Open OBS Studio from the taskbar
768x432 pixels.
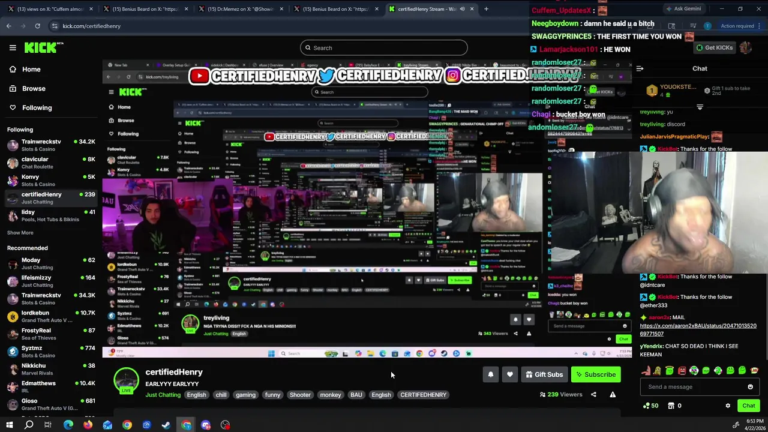click(x=225, y=425)
